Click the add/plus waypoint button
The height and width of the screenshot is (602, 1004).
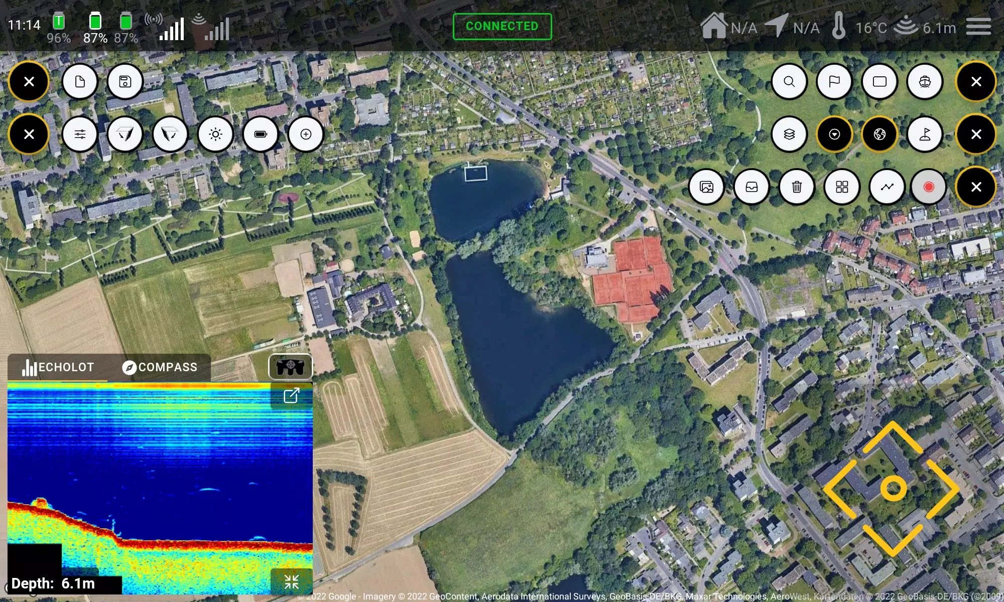click(306, 134)
